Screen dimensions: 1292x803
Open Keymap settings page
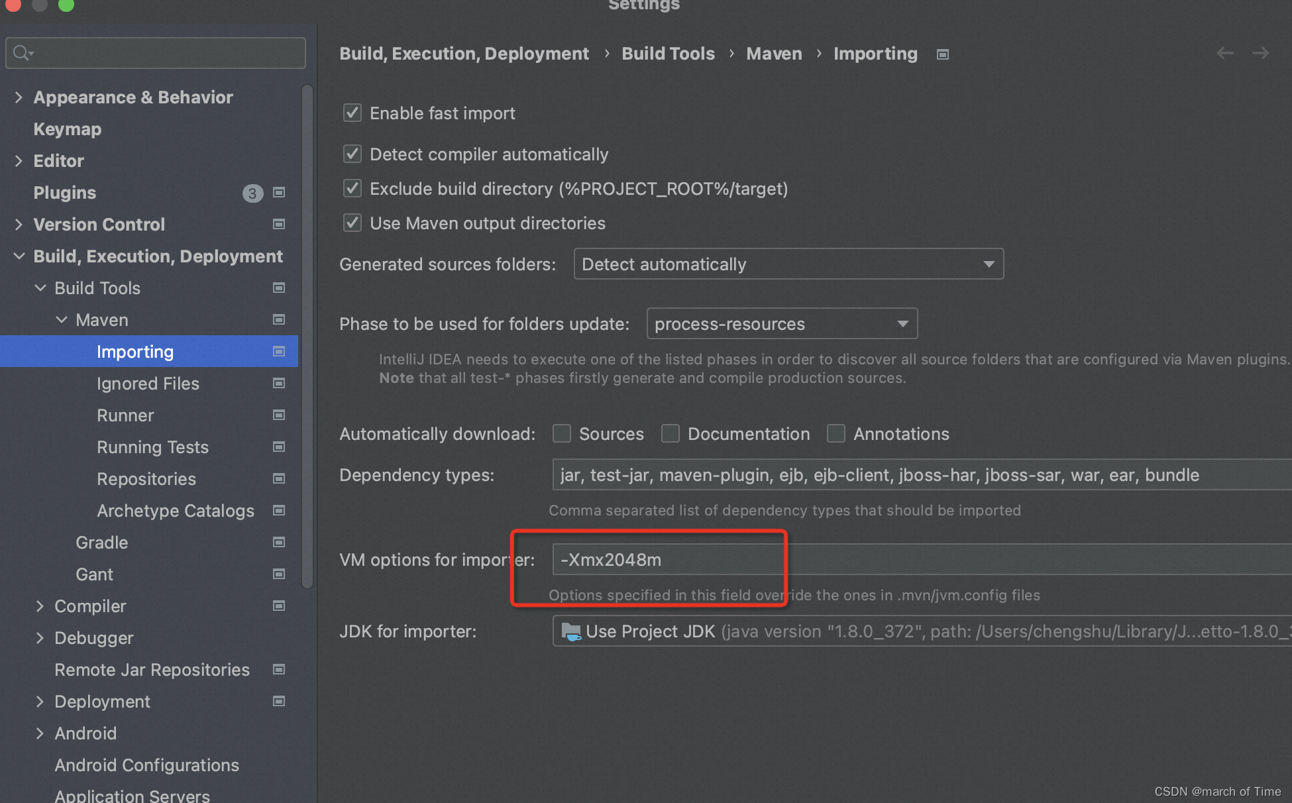(68, 129)
